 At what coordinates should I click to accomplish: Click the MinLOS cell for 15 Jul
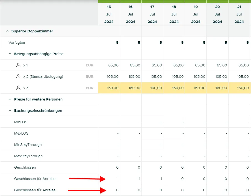pos(109,122)
